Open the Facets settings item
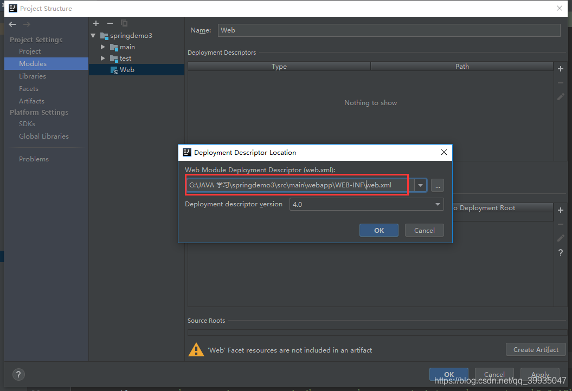This screenshot has width=572, height=391. tap(28, 89)
